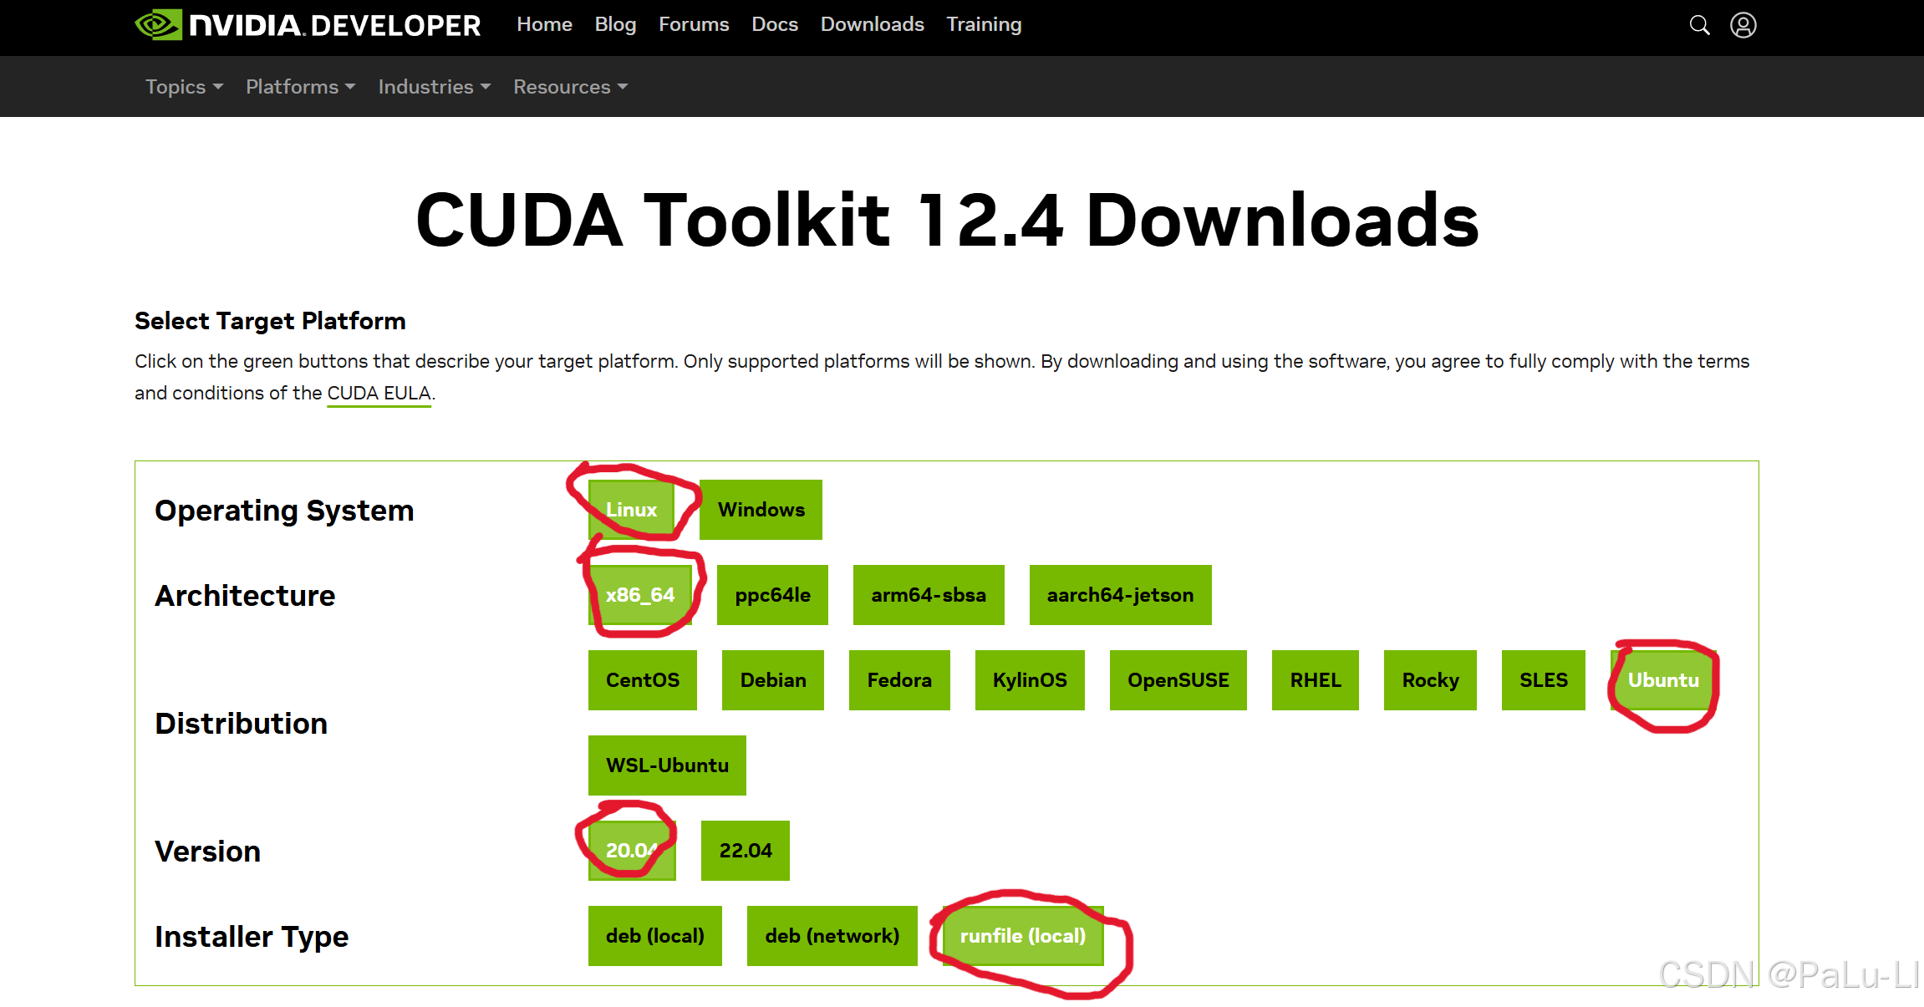Open the Resources dropdown
The image size is (1924, 1007).
pos(570,87)
